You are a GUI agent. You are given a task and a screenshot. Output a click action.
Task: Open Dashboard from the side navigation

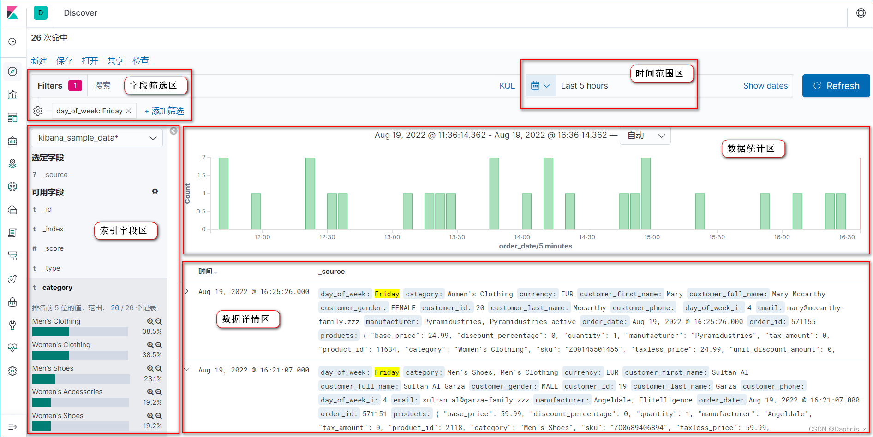coord(12,118)
